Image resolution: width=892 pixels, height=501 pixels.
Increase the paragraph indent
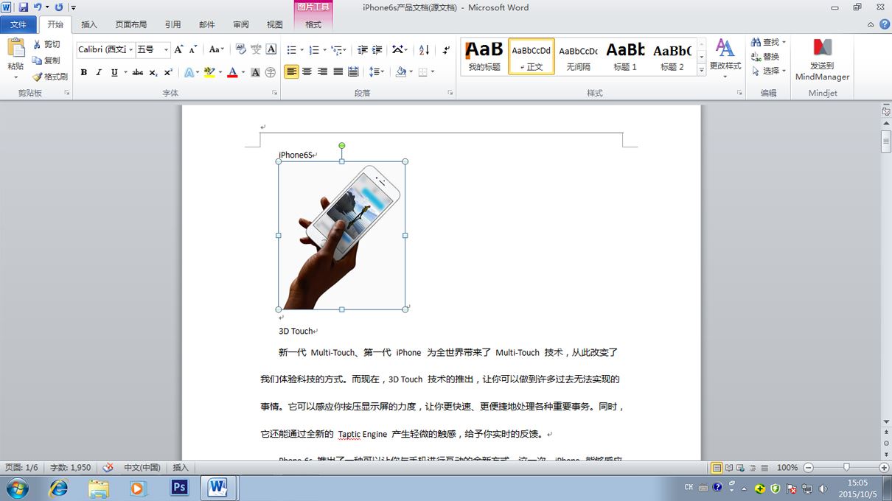coord(377,49)
